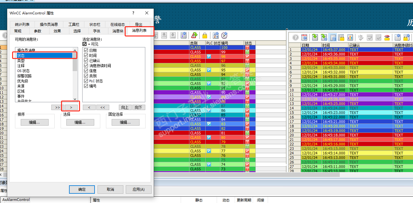Click info text icon in middle toolbar

click(184, 35)
